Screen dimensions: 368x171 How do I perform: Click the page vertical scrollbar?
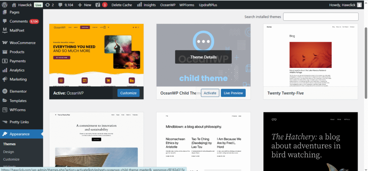366,63
